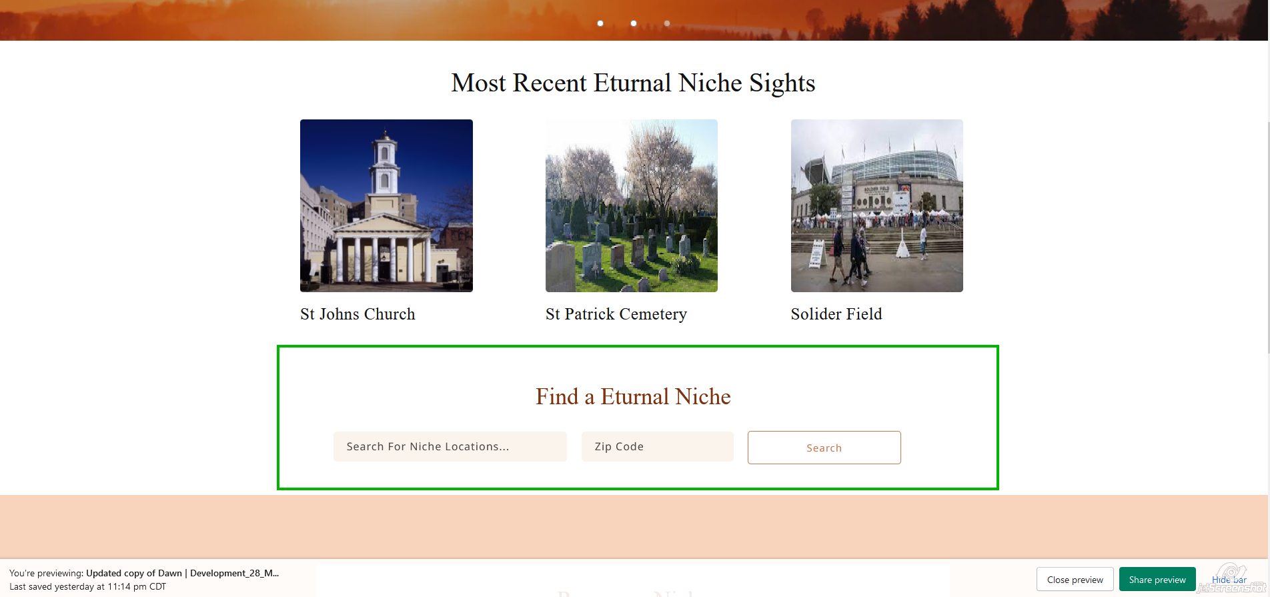Click into the Zip Code field

pyautogui.click(x=657, y=447)
